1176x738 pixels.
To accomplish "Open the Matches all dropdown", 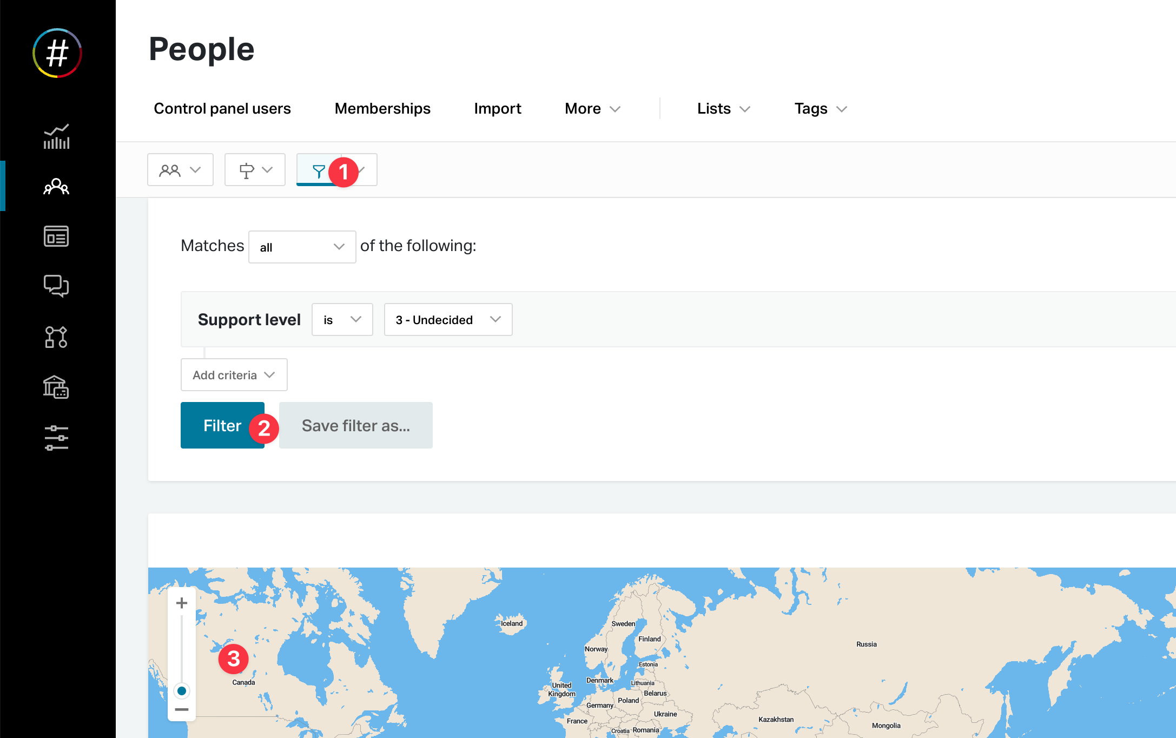I will [x=302, y=247].
